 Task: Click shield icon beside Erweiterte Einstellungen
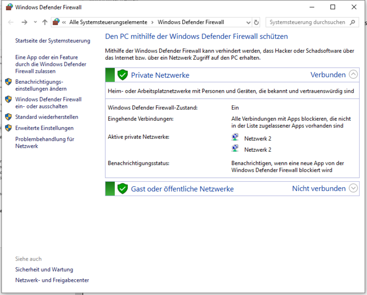[8, 128]
